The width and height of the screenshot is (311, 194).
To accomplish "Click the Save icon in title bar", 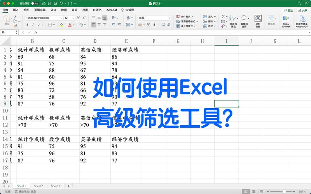I will pyautogui.click(x=50, y=3).
